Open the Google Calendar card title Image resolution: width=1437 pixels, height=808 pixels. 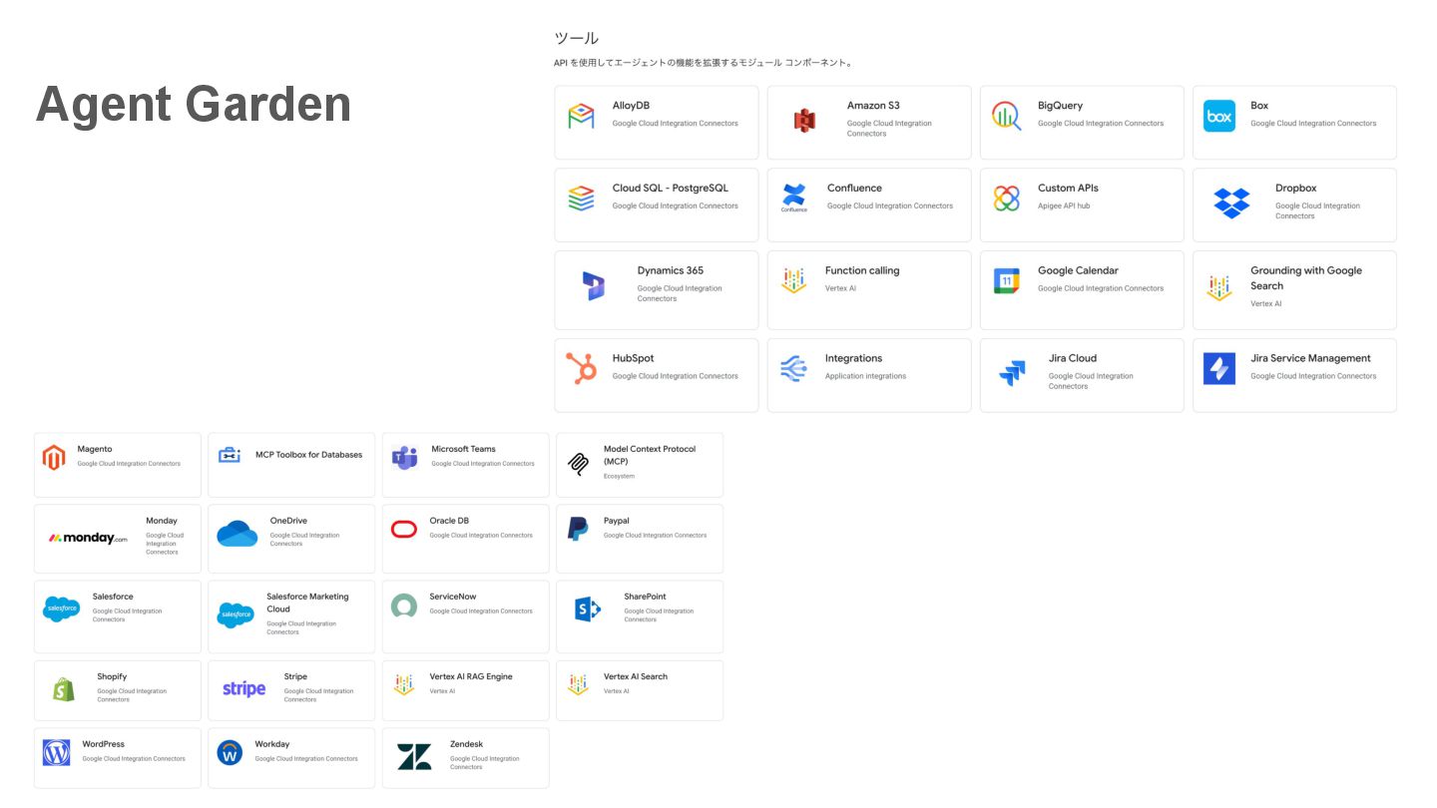(x=1078, y=270)
